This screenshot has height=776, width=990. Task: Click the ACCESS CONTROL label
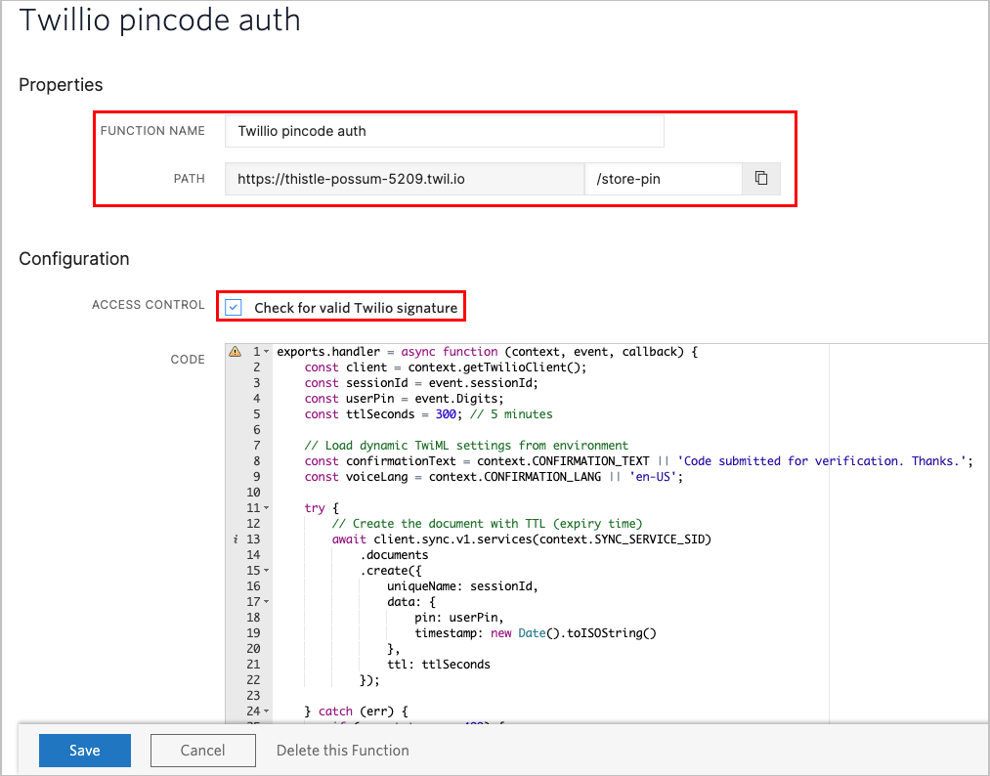click(x=149, y=304)
